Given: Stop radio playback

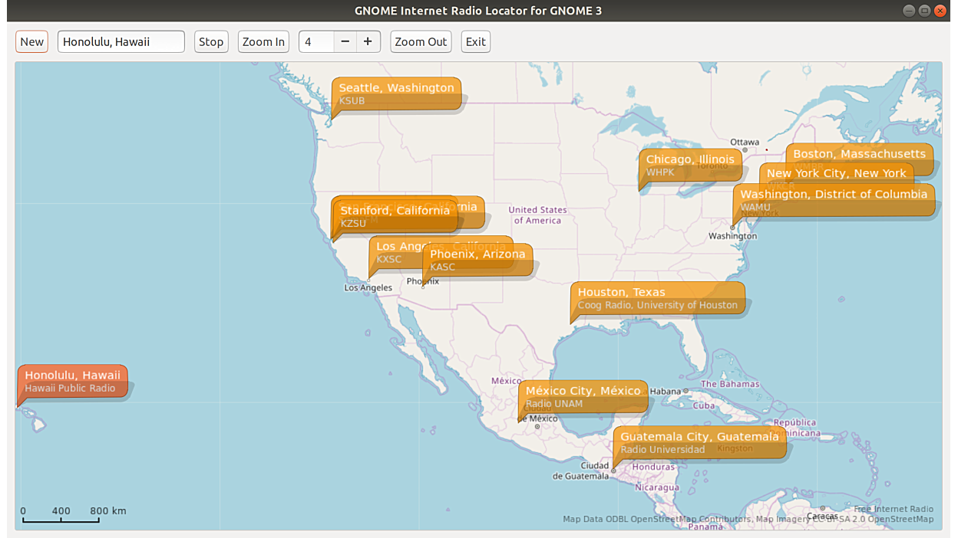Looking at the screenshot, I should [211, 41].
